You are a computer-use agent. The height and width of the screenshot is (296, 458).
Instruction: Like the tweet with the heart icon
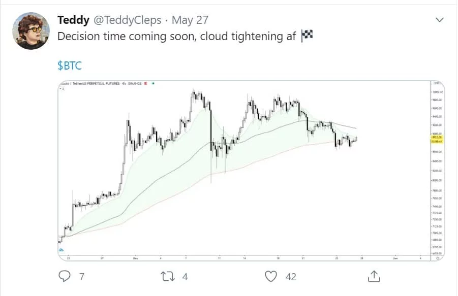click(271, 276)
